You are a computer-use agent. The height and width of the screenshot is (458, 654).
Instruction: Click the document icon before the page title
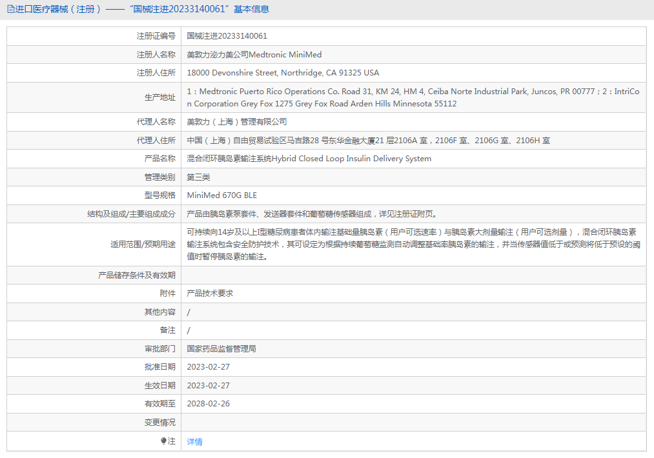tap(11, 9)
